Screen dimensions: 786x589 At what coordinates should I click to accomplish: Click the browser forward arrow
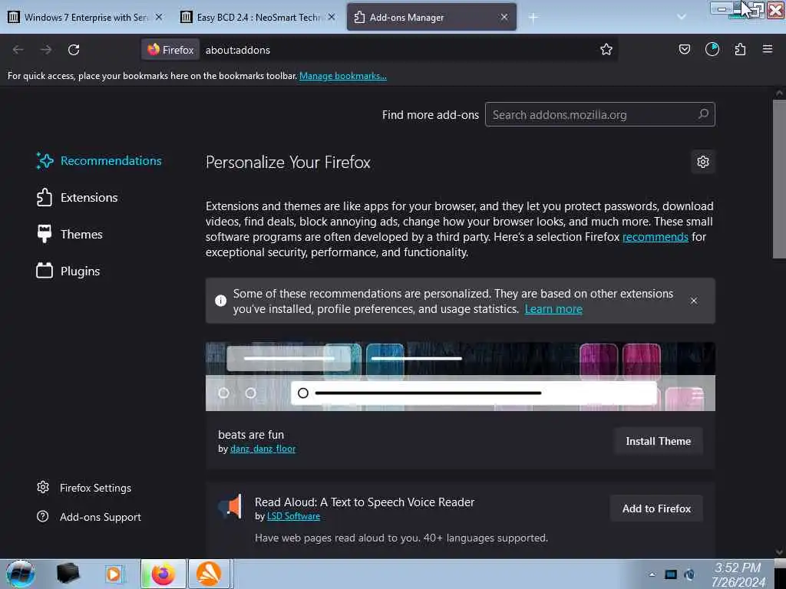[x=45, y=50]
